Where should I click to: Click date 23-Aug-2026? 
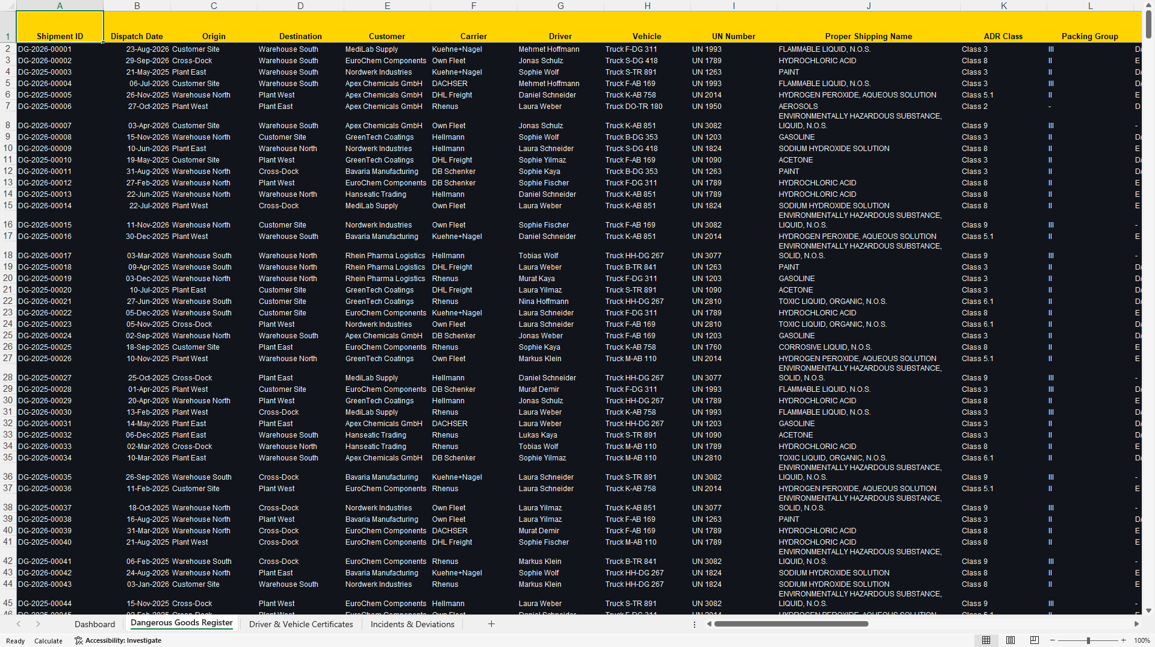click(137, 49)
